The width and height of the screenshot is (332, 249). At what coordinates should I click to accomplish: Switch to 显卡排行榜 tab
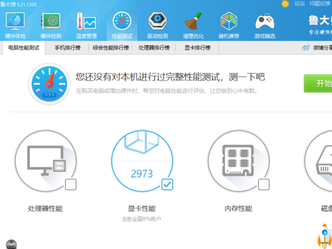(x=198, y=48)
